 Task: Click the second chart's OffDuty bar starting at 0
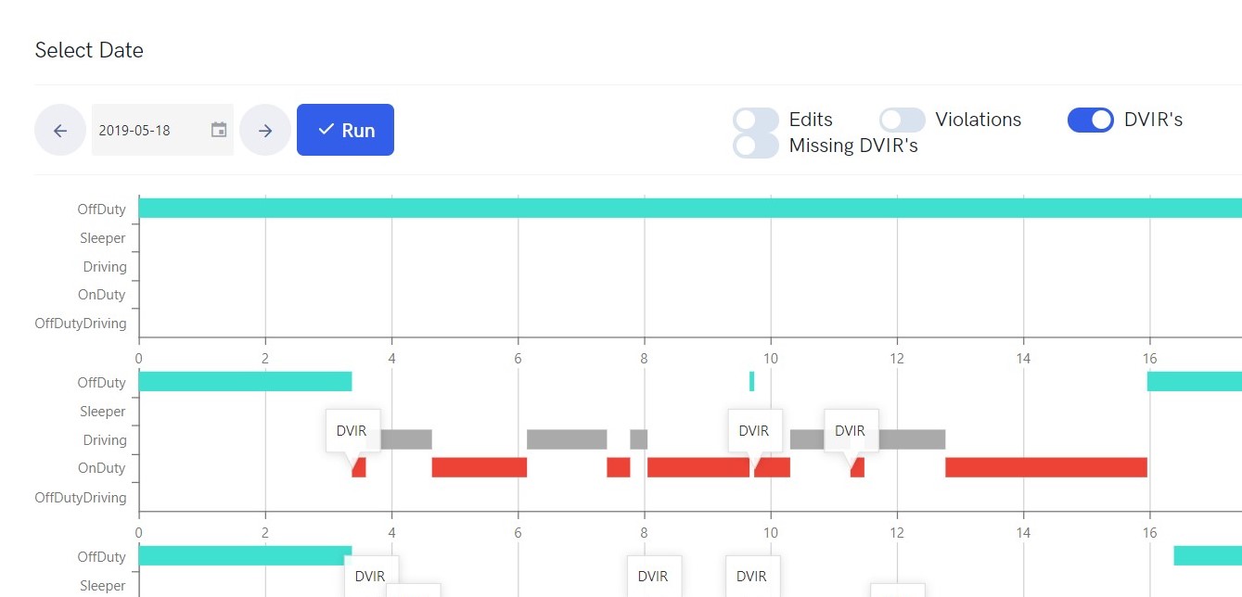pyautogui.click(x=245, y=381)
